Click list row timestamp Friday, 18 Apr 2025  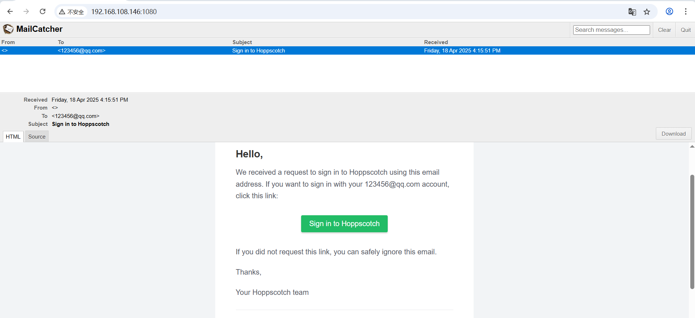point(462,51)
